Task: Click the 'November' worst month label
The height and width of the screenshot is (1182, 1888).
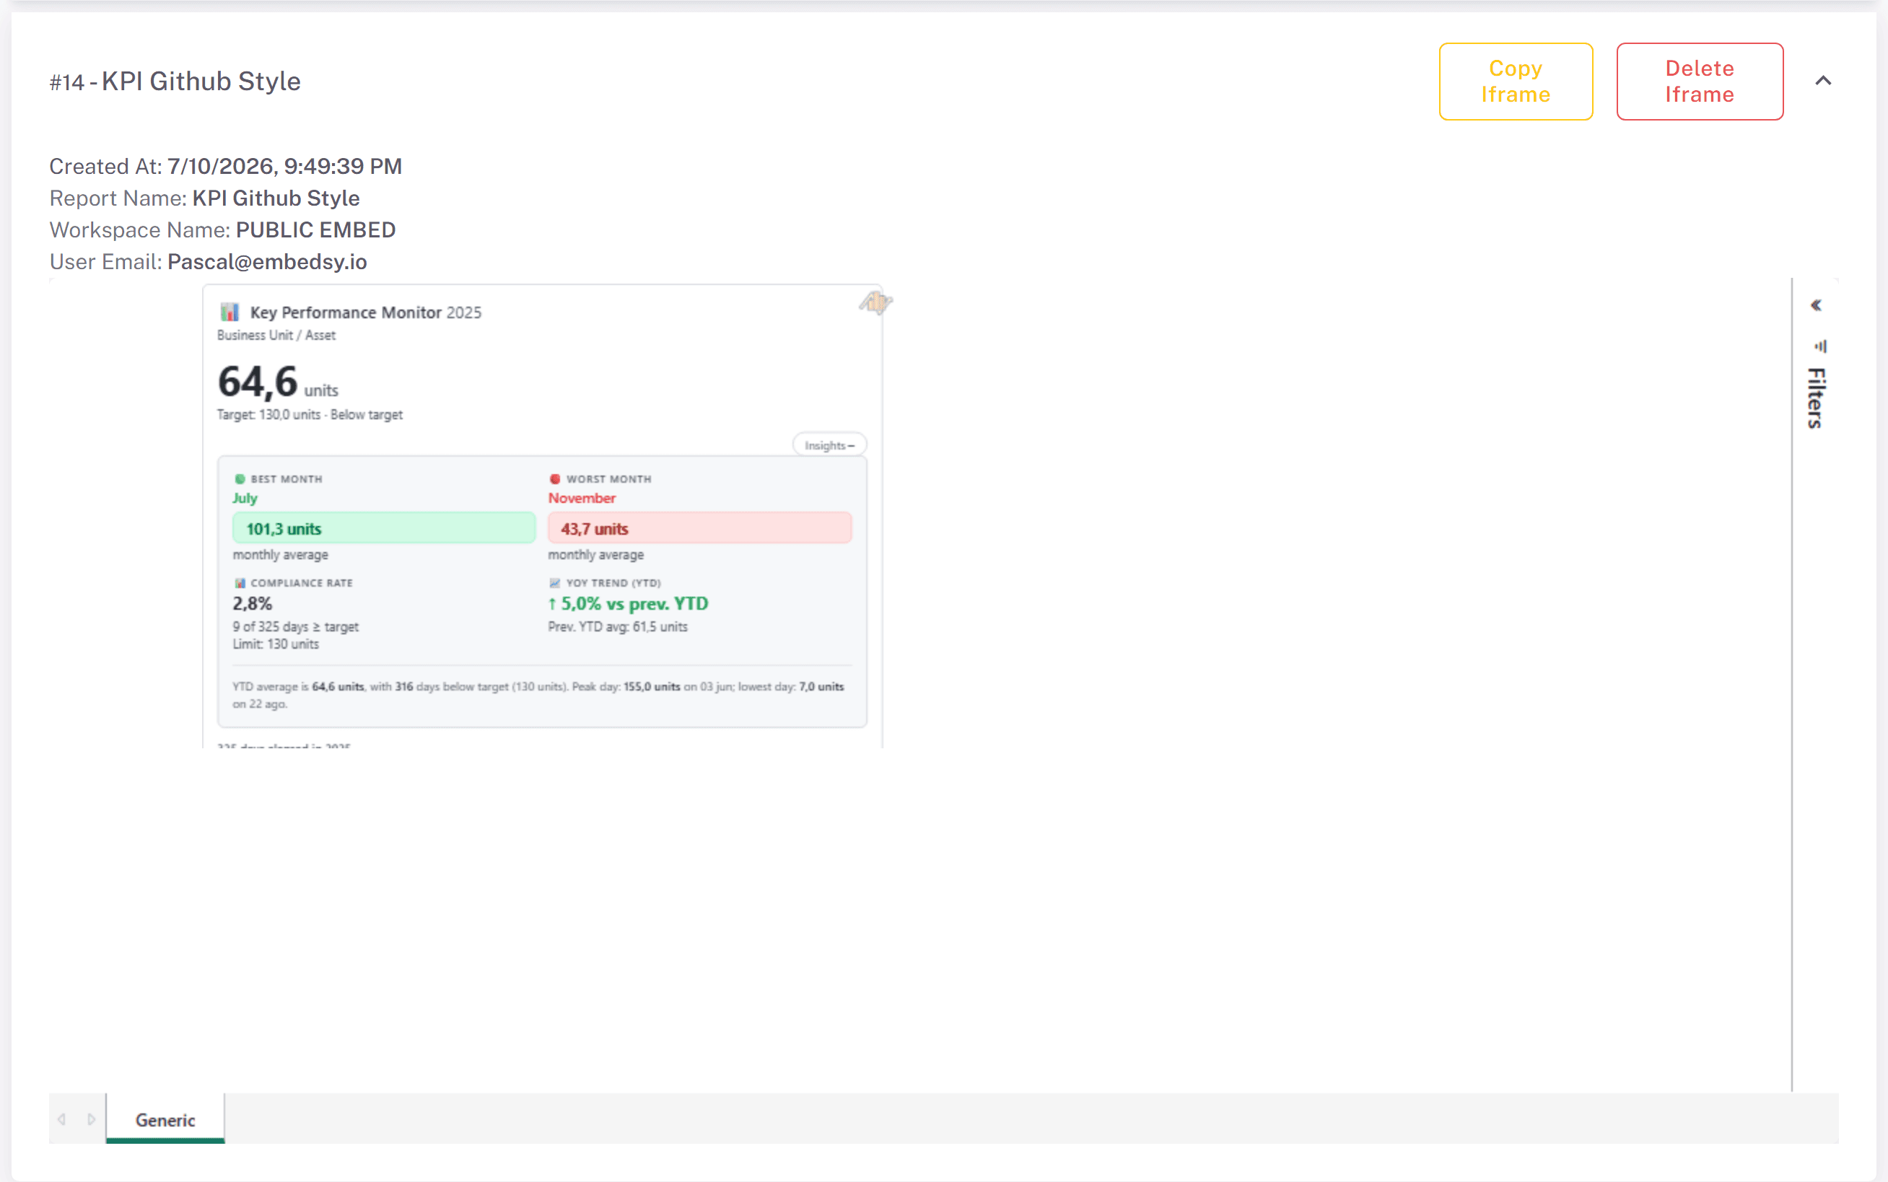Action: click(582, 498)
